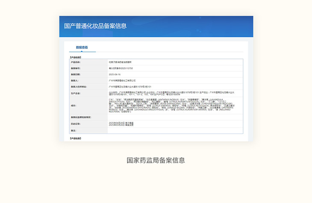Image resolution: width=312 pixels, height=203 pixels.
Task: Select the date value 2025-04-16
Action: tap(115, 74)
